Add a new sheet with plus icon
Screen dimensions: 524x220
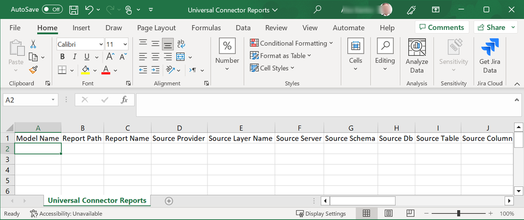[169, 201]
